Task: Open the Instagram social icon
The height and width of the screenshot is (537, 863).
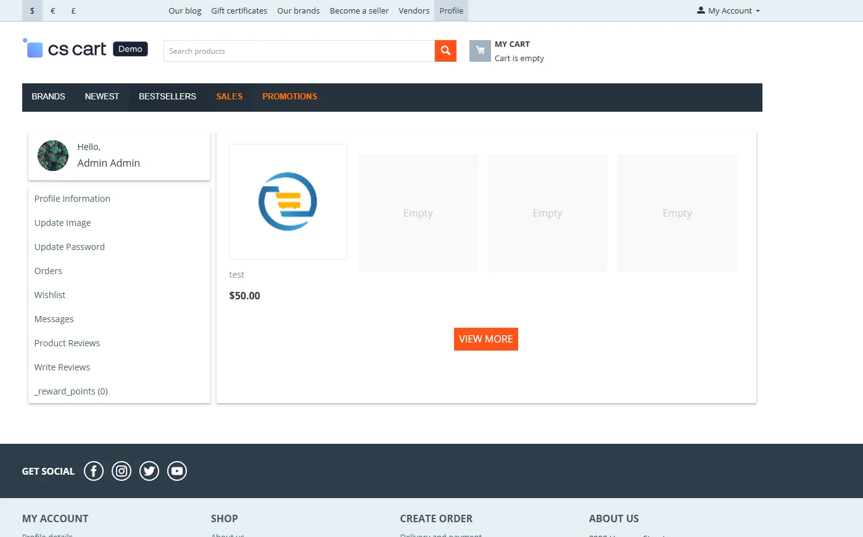Action: (x=122, y=471)
